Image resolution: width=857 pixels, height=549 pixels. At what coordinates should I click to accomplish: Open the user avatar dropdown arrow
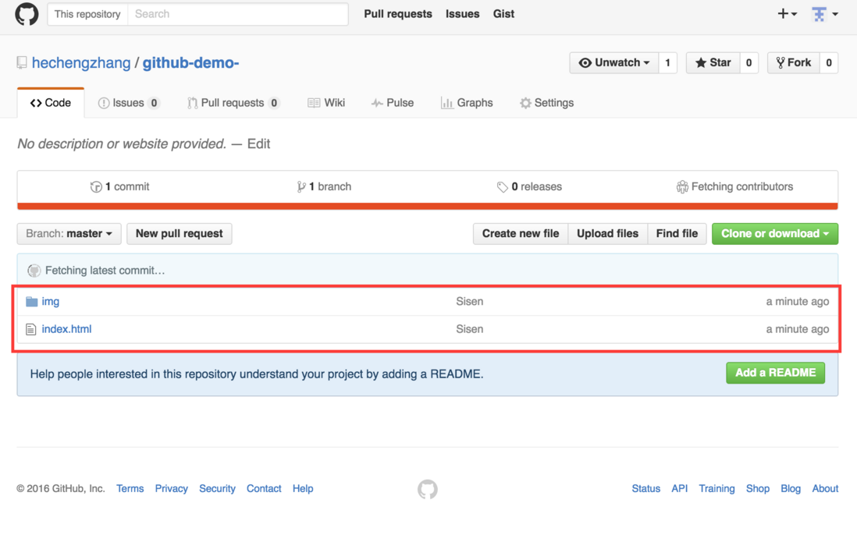[x=835, y=14]
